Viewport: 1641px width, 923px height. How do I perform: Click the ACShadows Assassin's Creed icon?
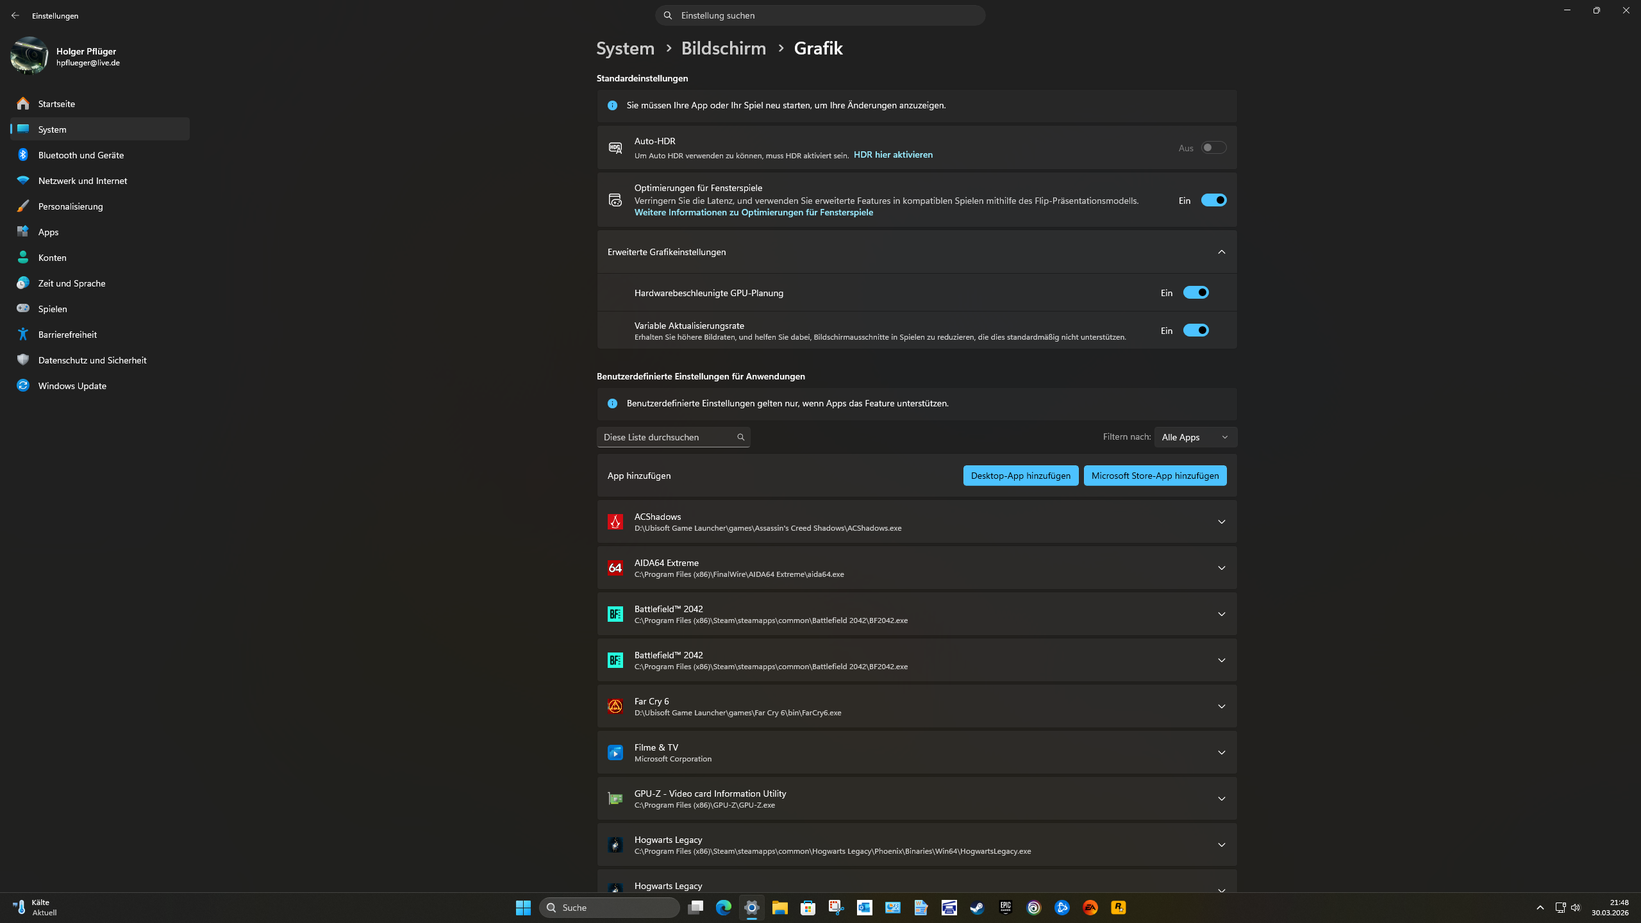(x=615, y=522)
